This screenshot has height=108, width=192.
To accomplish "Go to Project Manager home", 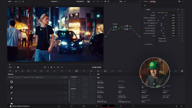I will [x=176, y=106].
